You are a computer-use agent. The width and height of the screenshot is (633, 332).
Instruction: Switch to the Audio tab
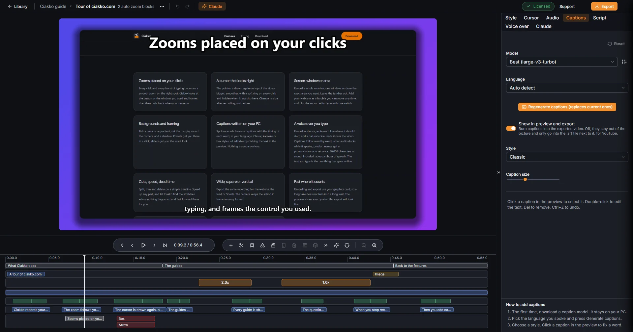click(x=552, y=18)
